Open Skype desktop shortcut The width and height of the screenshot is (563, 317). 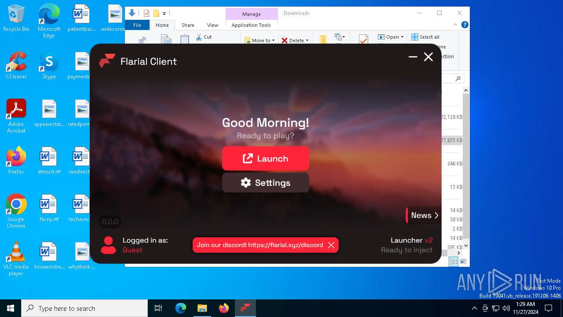[x=49, y=65]
